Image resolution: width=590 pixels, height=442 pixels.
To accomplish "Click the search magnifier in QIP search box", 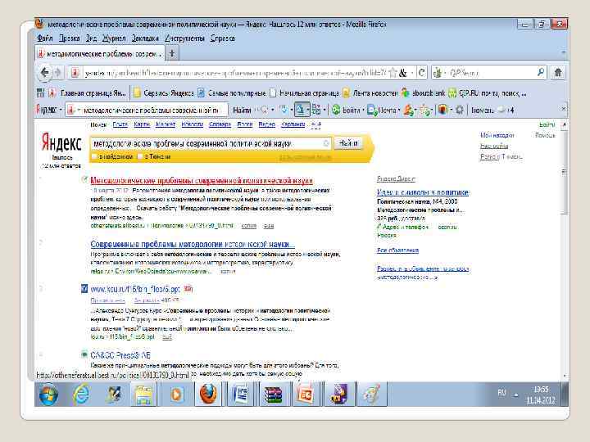I will click(541, 72).
